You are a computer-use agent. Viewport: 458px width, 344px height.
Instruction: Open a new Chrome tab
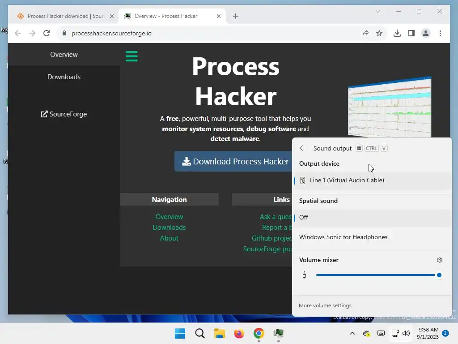point(236,16)
